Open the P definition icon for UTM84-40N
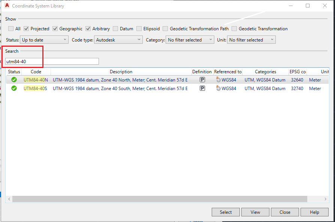 coord(202,80)
